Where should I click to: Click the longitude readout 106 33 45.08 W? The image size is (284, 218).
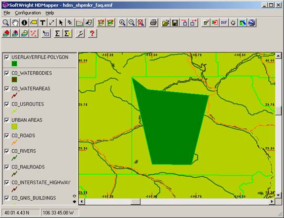pos(60,213)
